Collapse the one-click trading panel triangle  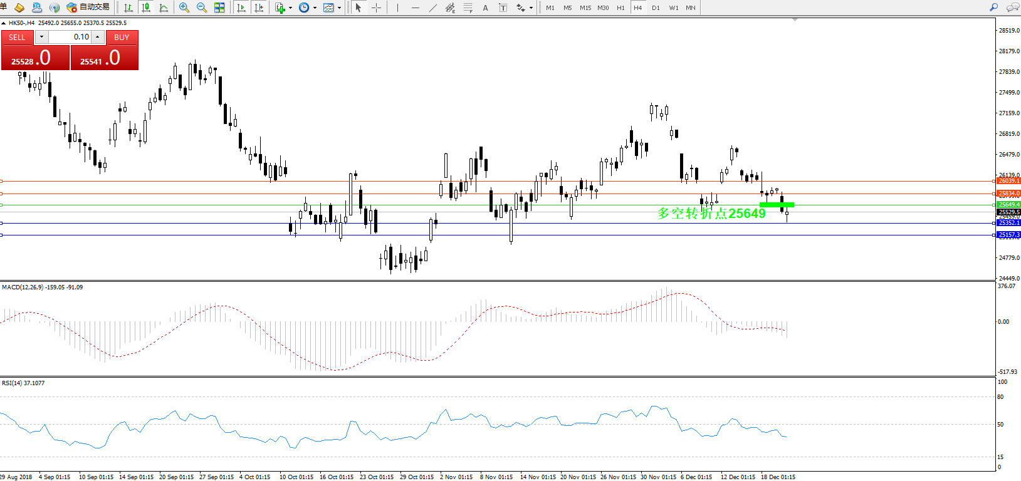[x=4, y=23]
